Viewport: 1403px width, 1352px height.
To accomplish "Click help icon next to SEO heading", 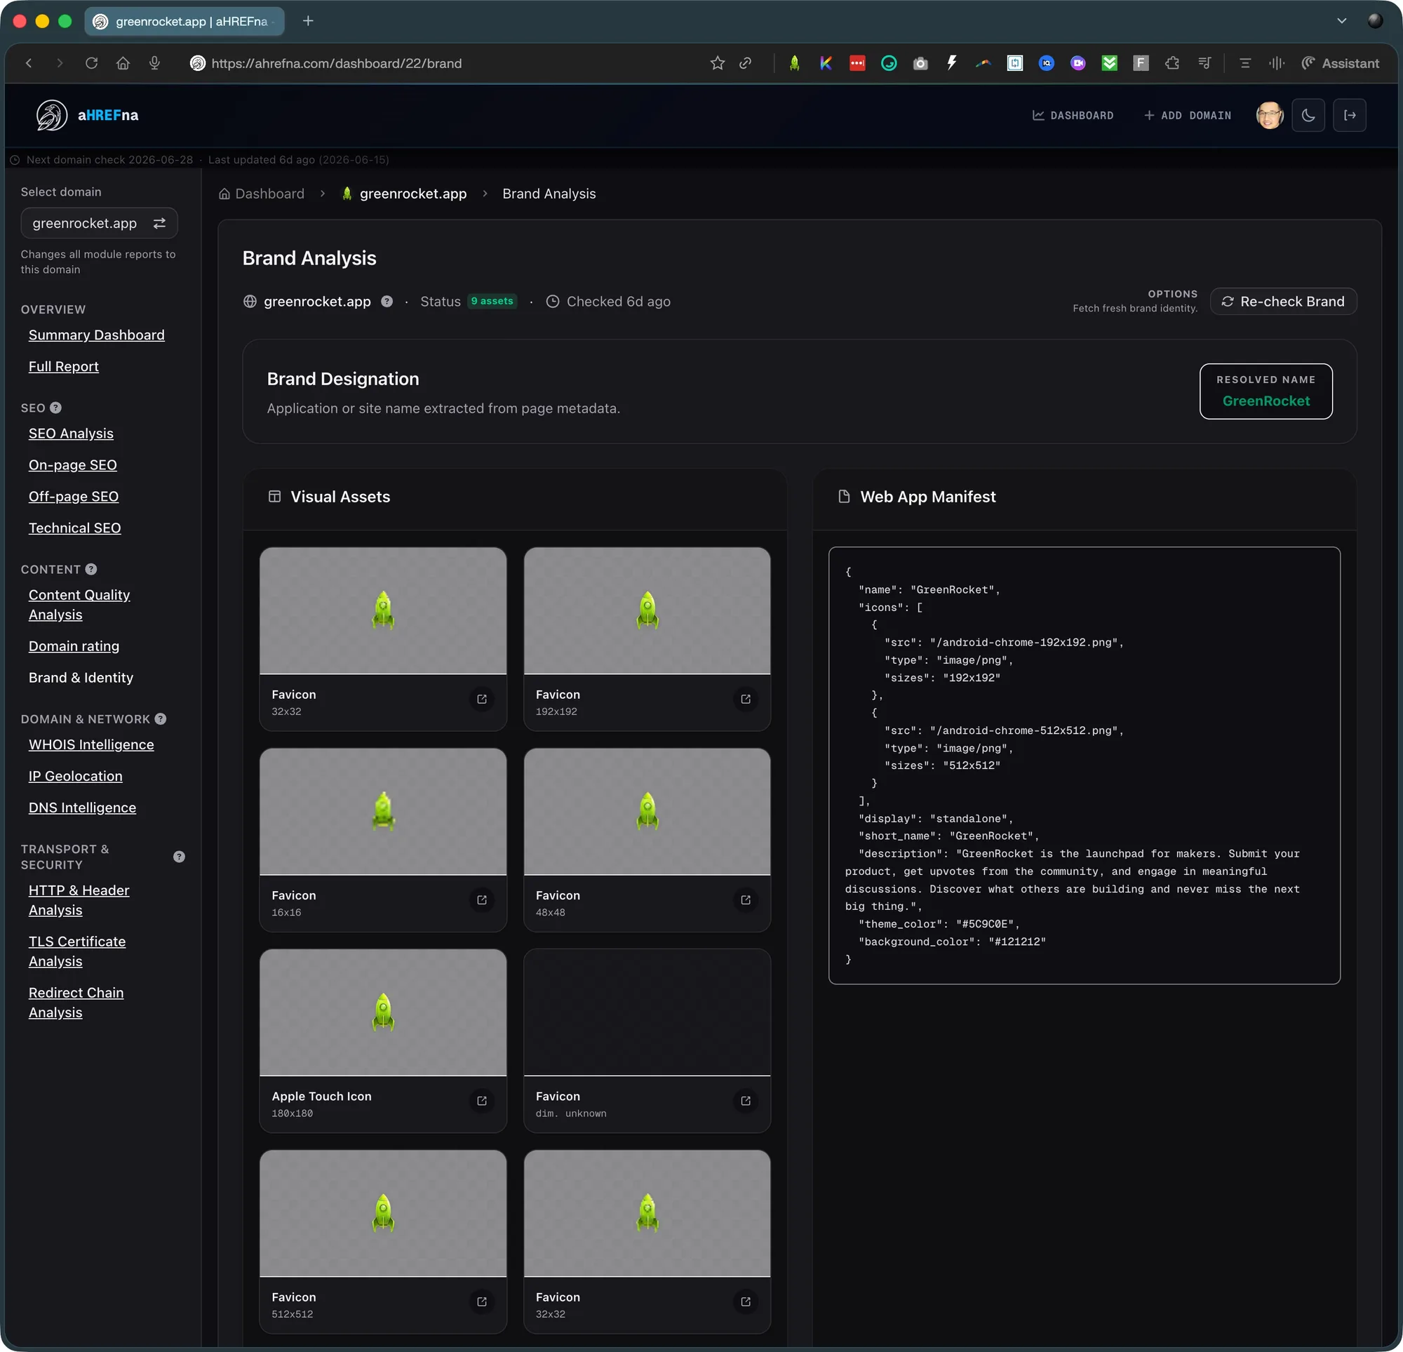I will click(x=55, y=408).
